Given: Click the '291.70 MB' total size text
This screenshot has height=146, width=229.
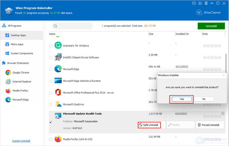Looking at the screenshot, I should pos(150,26).
